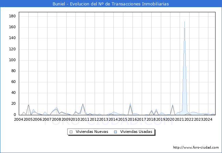Screen dimensions: 222x153
Task: Click y-axis label 40
Action: [x=13, y=93]
